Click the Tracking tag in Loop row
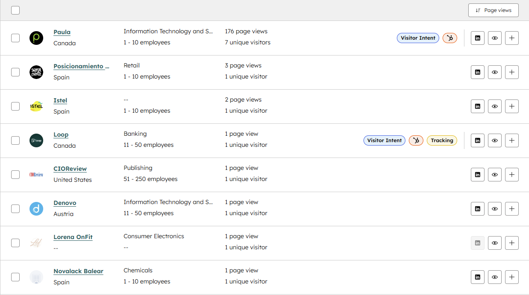 [x=442, y=140]
